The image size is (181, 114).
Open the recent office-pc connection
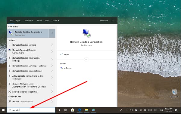click(x=68, y=68)
